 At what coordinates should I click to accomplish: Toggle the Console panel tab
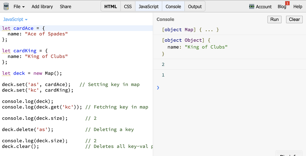(173, 6)
